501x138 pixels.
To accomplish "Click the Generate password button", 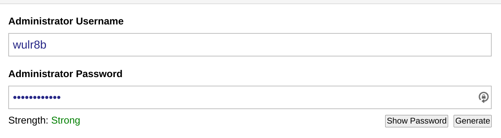I will (x=472, y=121).
